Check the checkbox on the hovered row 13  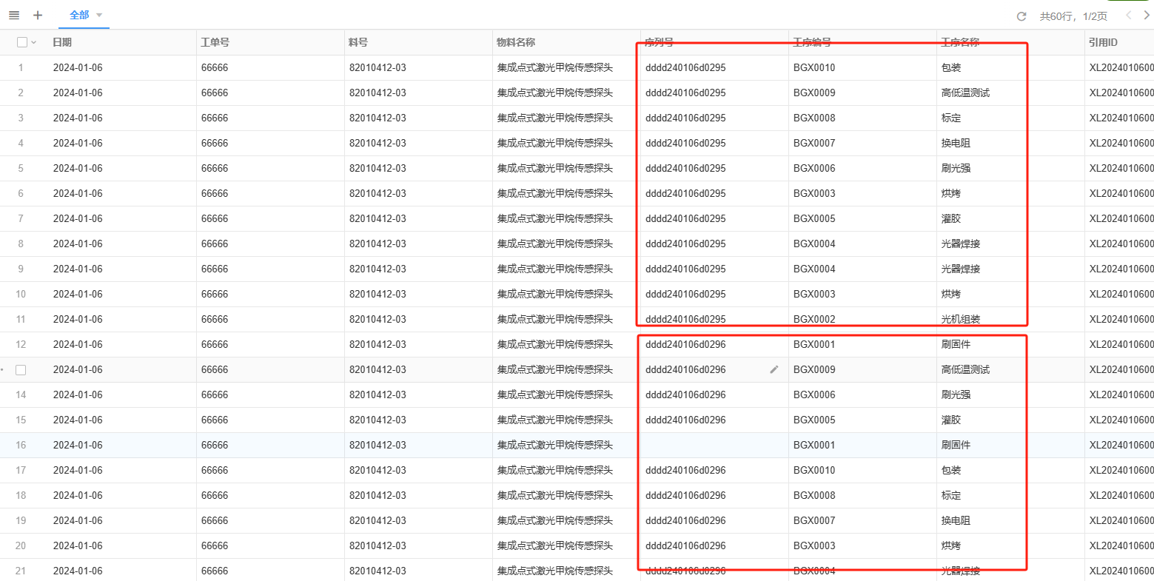[21, 369]
